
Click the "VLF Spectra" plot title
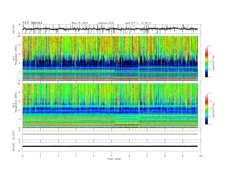(x=32, y=23)
